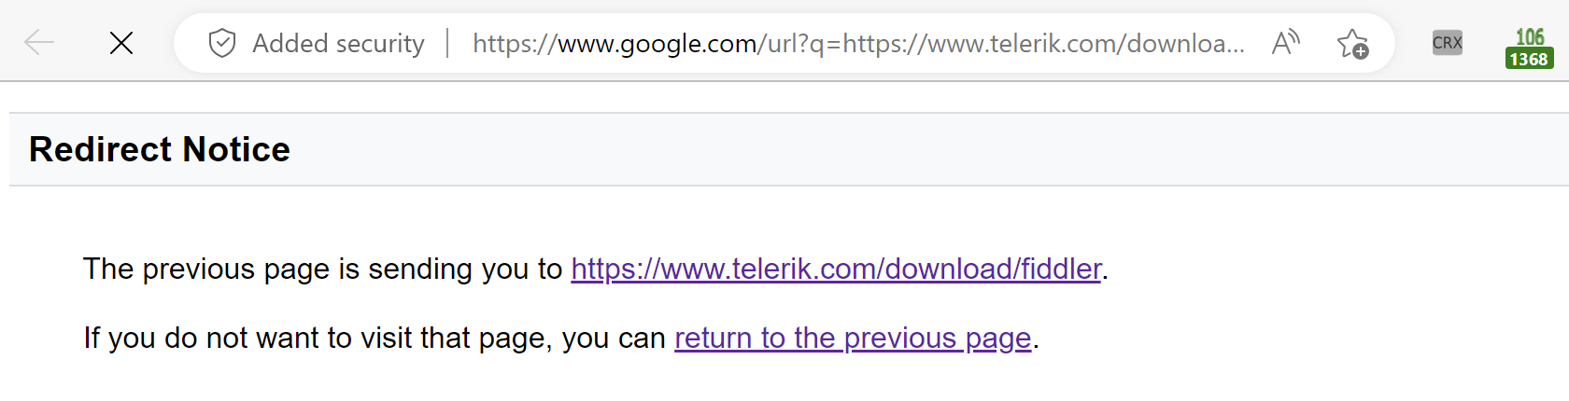The width and height of the screenshot is (1569, 401).
Task: Open the CRX extension
Action: point(1447,43)
